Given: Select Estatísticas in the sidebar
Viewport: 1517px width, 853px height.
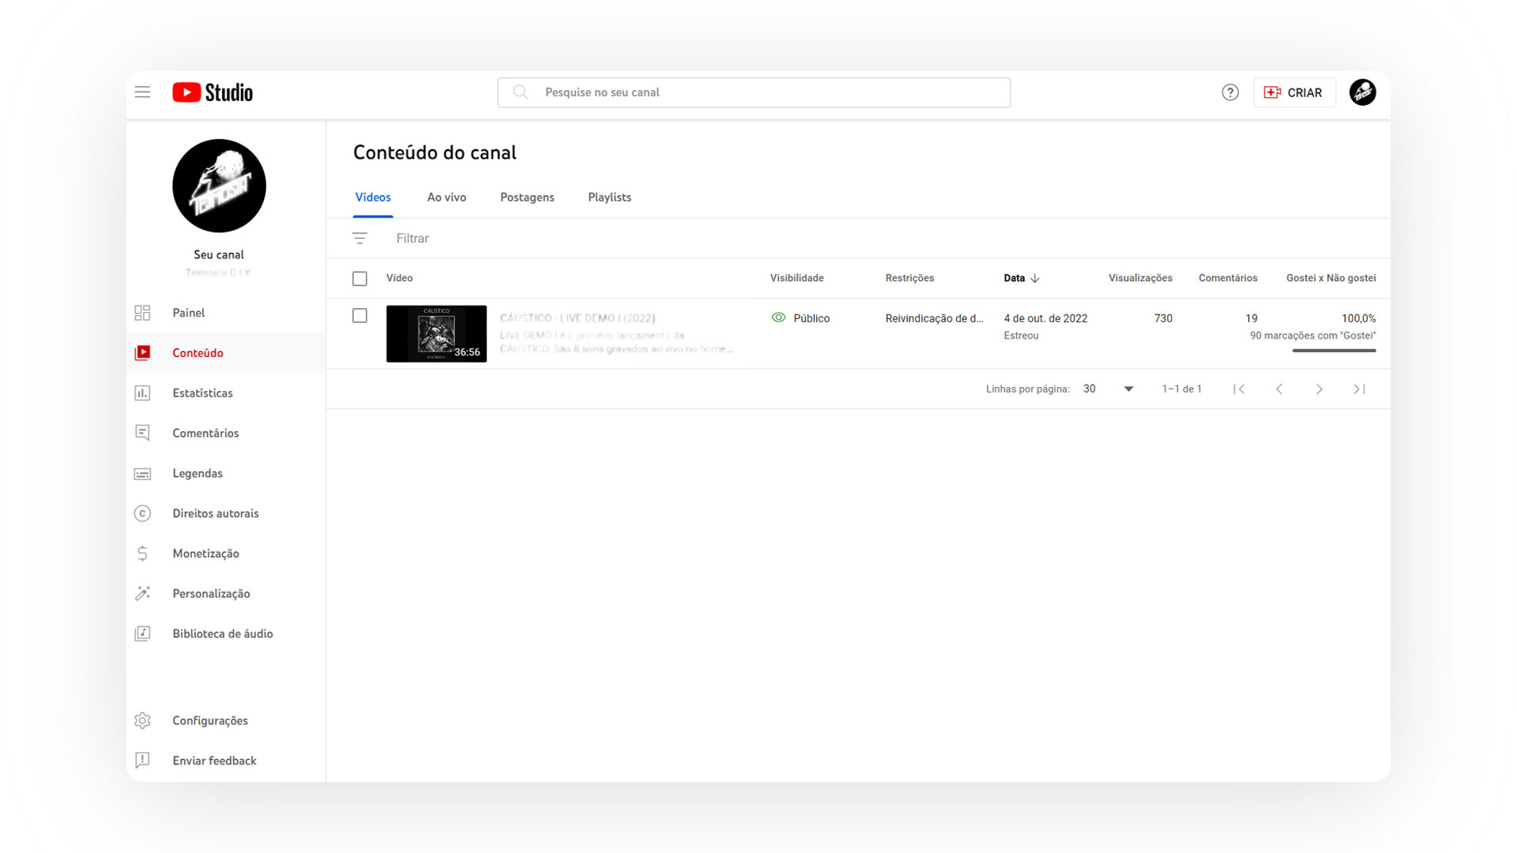Looking at the screenshot, I should click(x=202, y=393).
